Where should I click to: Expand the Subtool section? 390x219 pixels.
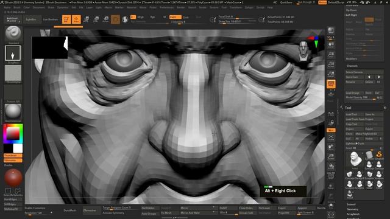coord(351,204)
